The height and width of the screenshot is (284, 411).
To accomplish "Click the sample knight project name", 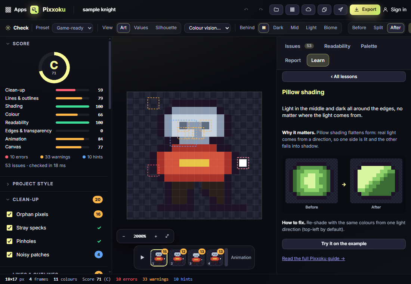I will (99, 10).
